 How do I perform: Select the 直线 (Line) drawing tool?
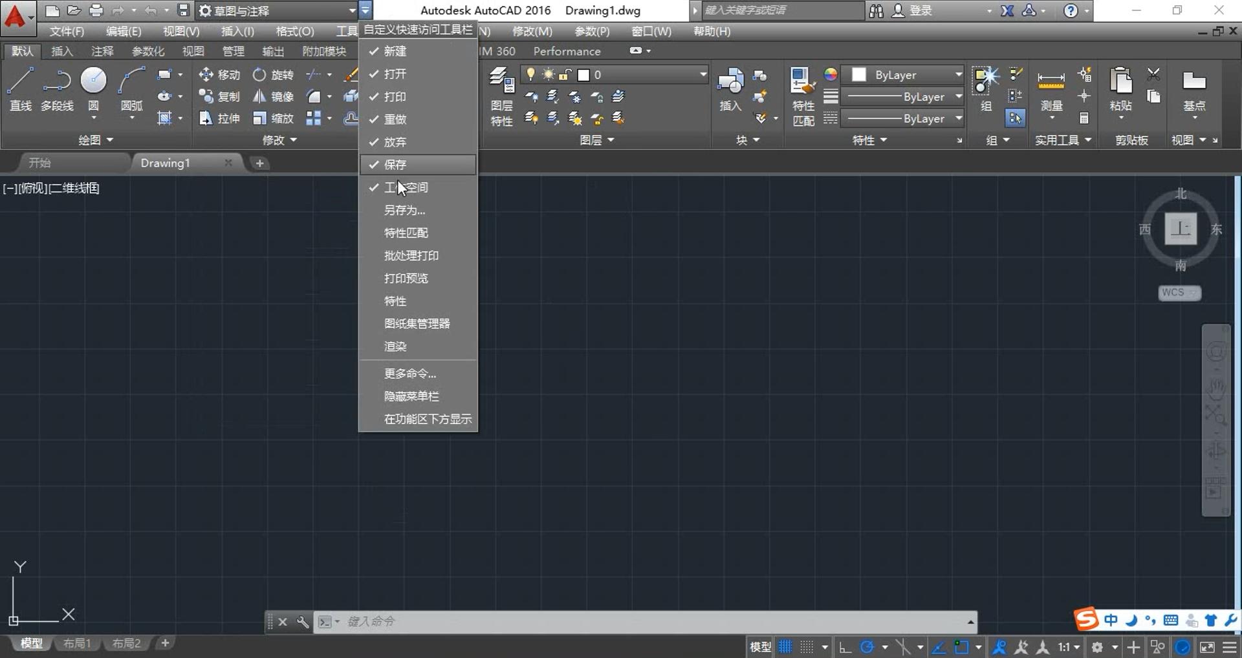(x=20, y=89)
